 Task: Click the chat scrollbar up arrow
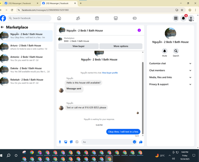(143, 52)
